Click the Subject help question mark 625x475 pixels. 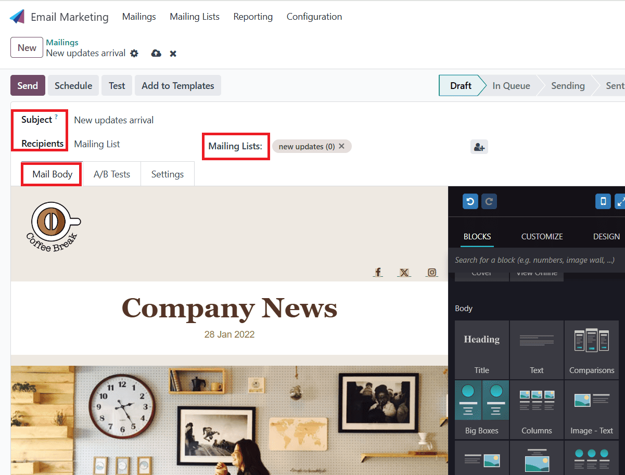pos(56,117)
